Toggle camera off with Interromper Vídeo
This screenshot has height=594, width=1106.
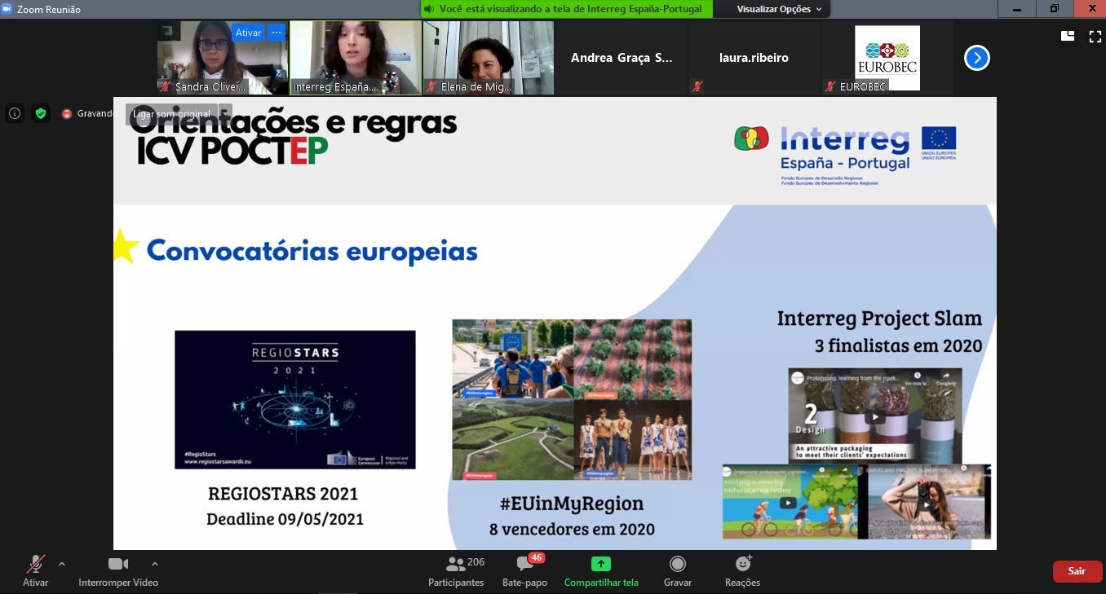click(118, 571)
